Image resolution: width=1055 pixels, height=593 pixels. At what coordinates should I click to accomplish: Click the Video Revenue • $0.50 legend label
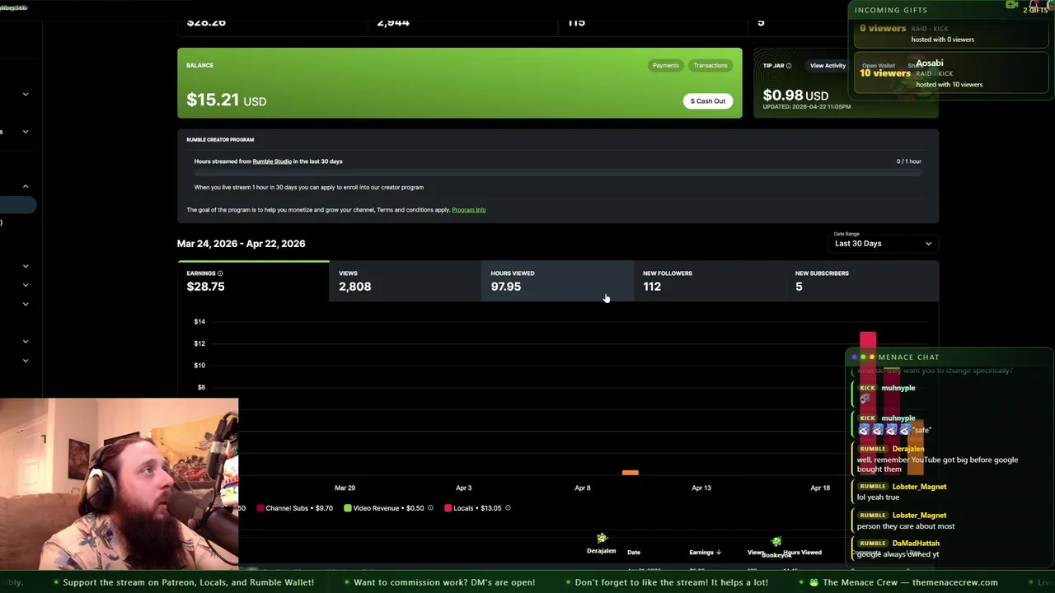pyautogui.click(x=388, y=508)
